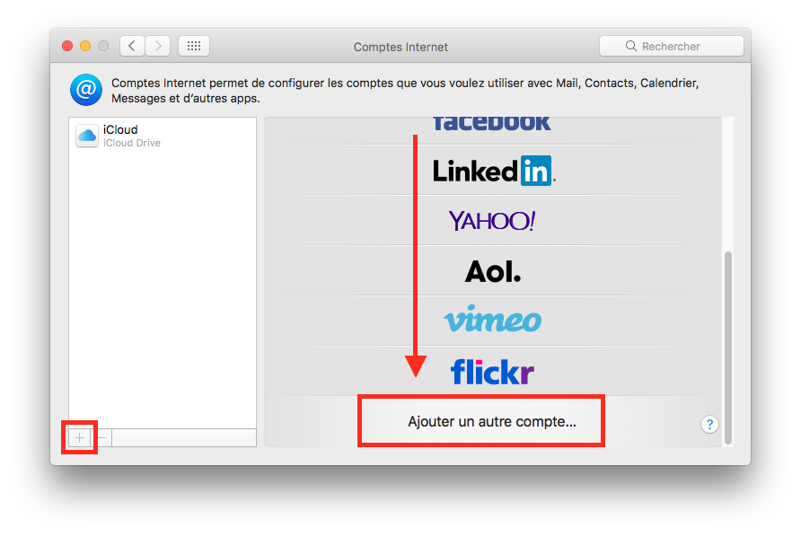This screenshot has height=537, width=801.
Task: Click the search magnifier icon
Action: tap(631, 46)
